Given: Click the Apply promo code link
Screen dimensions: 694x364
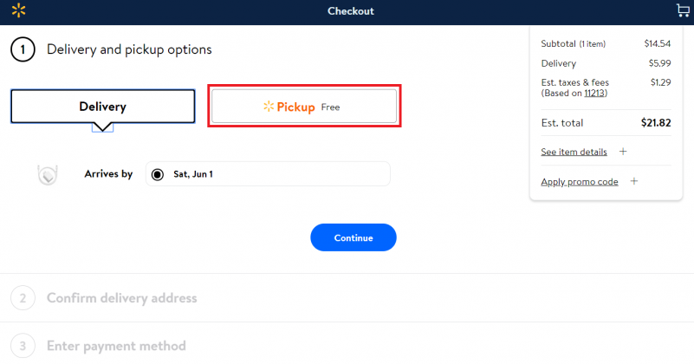Looking at the screenshot, I should [x=580, y=181].
